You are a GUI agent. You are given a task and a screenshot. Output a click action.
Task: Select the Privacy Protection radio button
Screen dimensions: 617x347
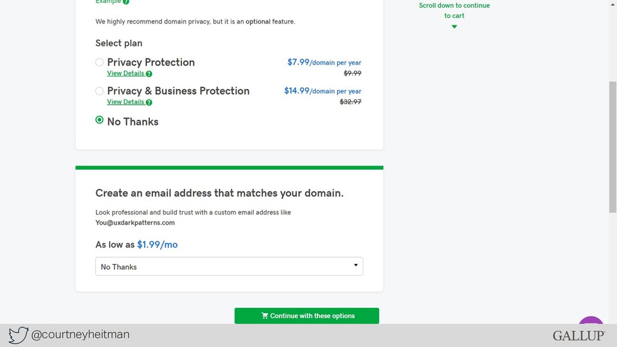coord(99,62)
